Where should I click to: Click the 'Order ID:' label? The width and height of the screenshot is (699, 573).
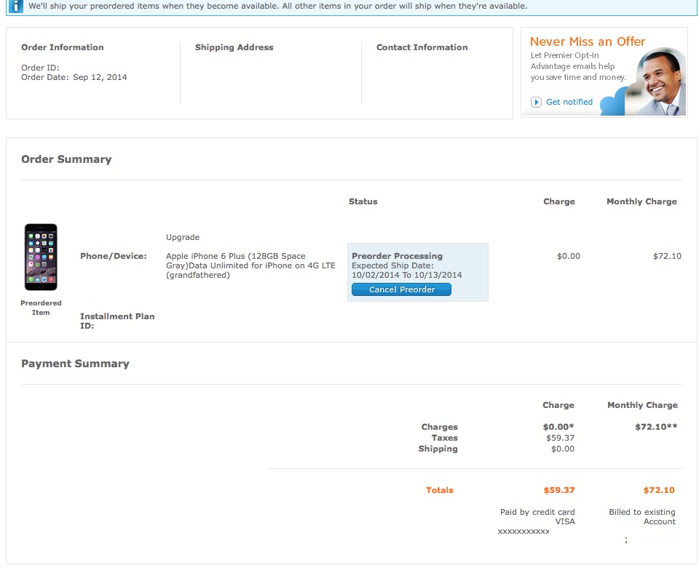click(40, 68)
